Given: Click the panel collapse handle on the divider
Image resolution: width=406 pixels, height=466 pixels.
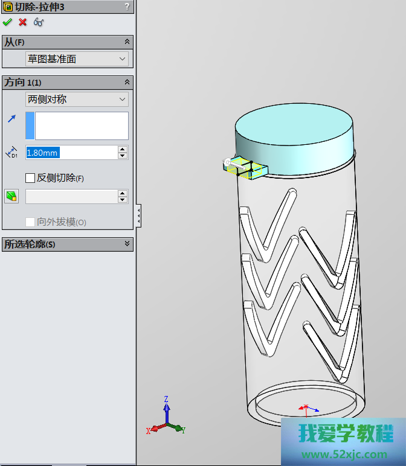Looking at the screenshot, I should click(139, 215).
